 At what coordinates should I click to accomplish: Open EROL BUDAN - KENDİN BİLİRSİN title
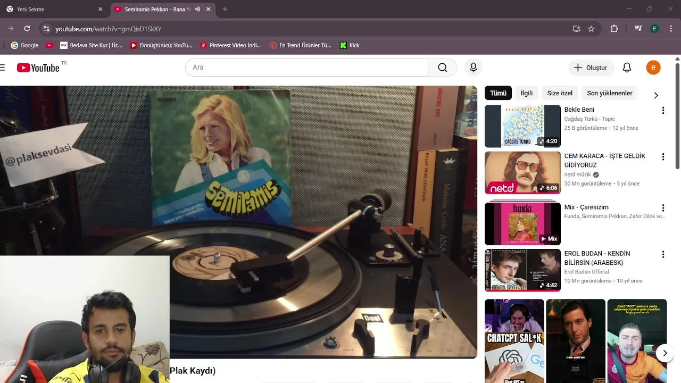tap(597, 258)
